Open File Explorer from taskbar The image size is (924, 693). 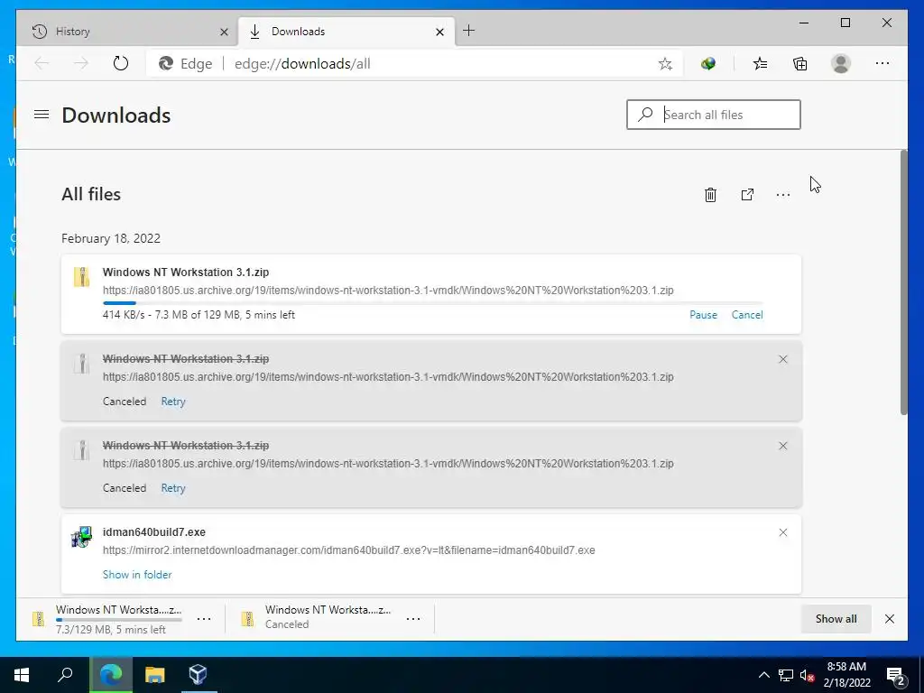(x=155, y=675)
